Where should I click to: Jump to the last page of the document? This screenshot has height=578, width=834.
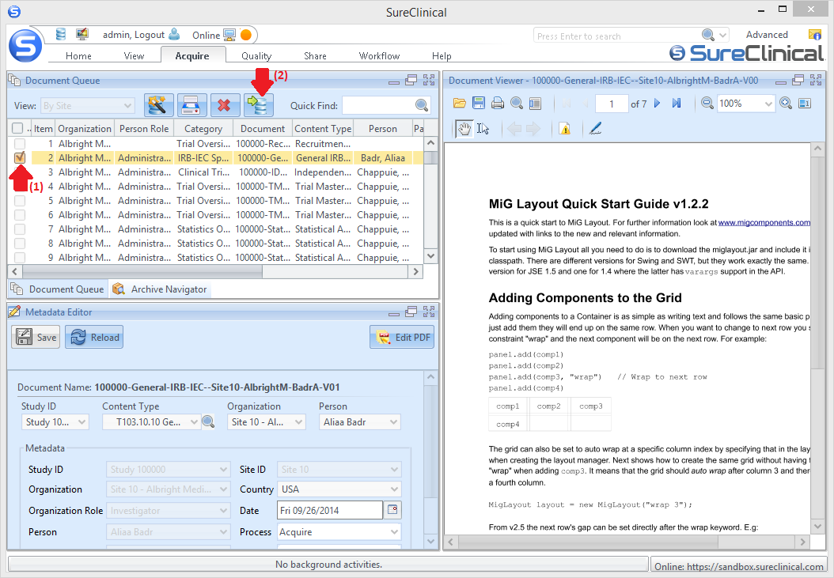coord(676,103)
